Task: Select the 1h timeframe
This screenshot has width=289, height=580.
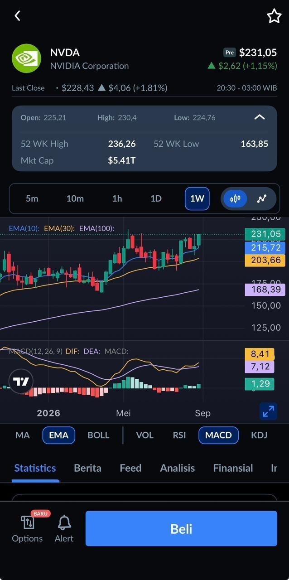Action: pos(117,198)
